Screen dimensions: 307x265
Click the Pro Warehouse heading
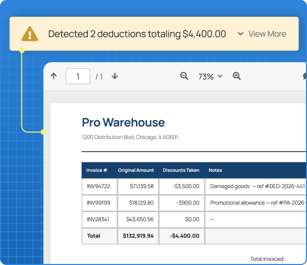tap(123, 122)
